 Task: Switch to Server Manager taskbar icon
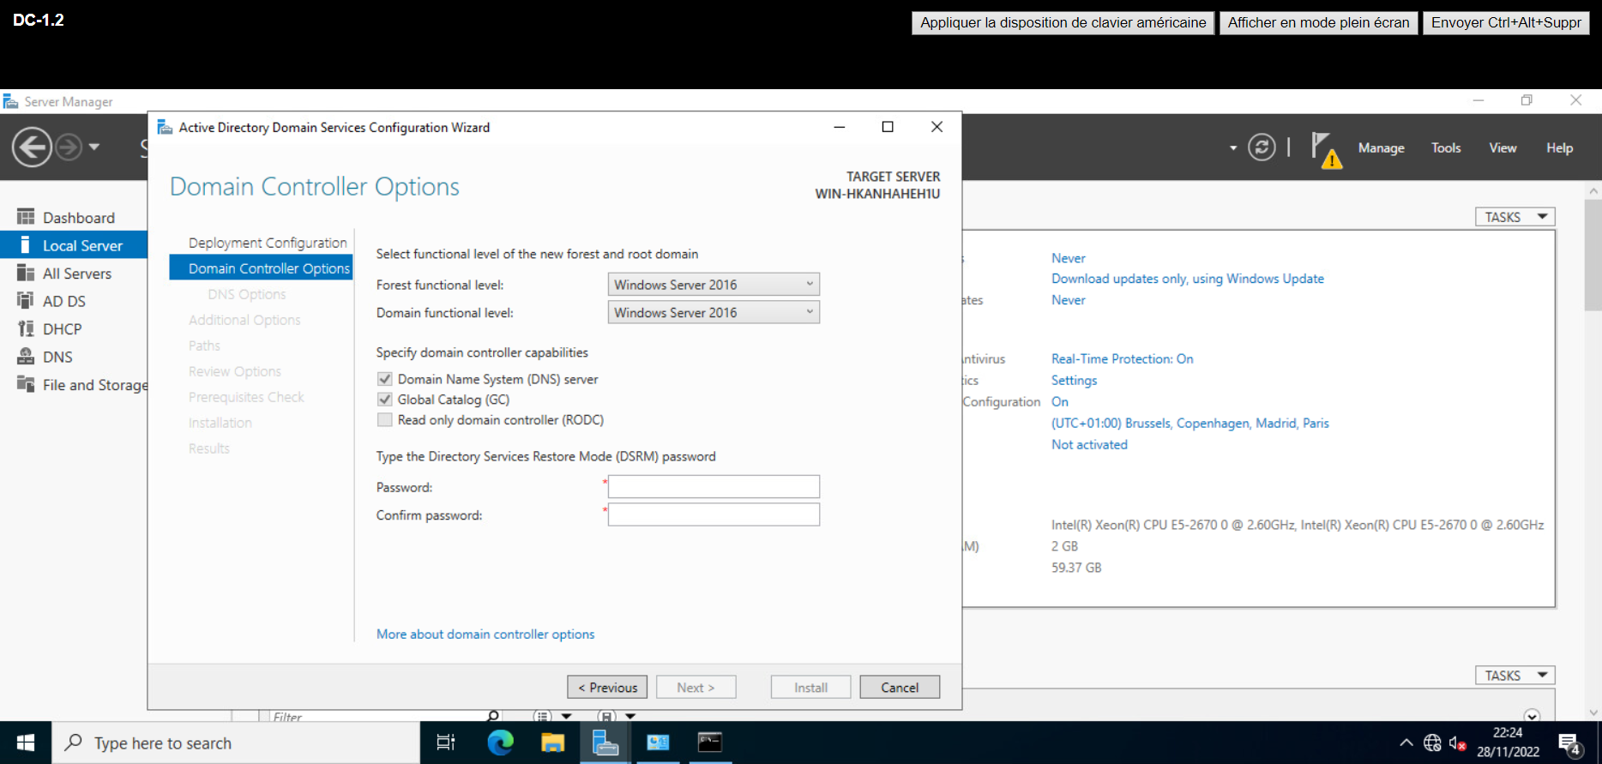[x=605, y=743]
